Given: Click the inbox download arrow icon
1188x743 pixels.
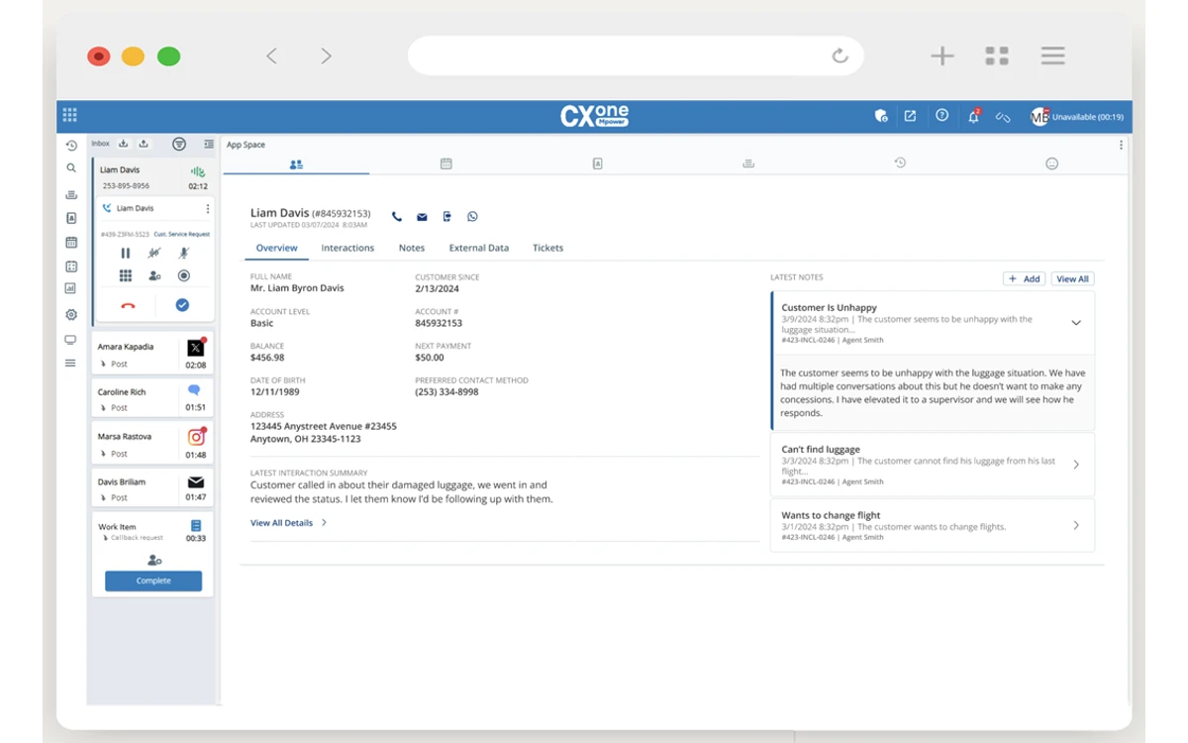Looking at the screenshot, I should [124, 144].
